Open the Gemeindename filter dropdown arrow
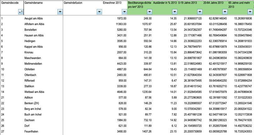This screenshot has width=254, height=135. (x=60, y=12)
